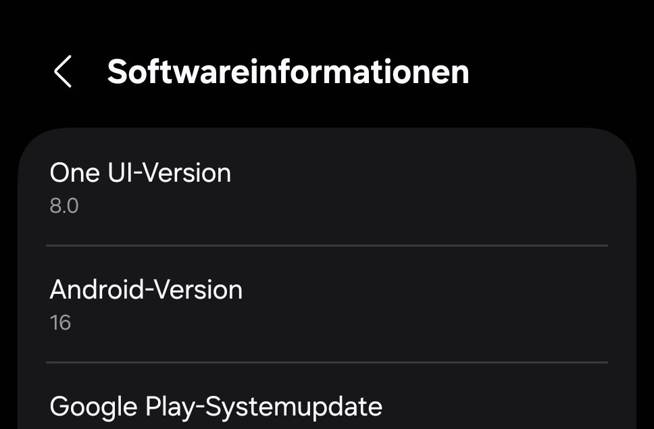
Task: Click empty space right of One UI-Version
Action: 417,172
